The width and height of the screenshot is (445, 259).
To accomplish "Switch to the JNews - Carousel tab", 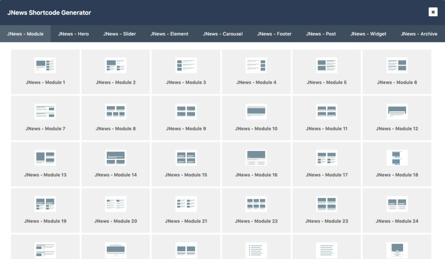I will [x=222, y=33].
